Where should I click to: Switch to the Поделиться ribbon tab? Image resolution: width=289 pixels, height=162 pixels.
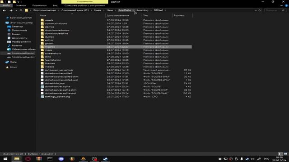[x=39, y=5]
